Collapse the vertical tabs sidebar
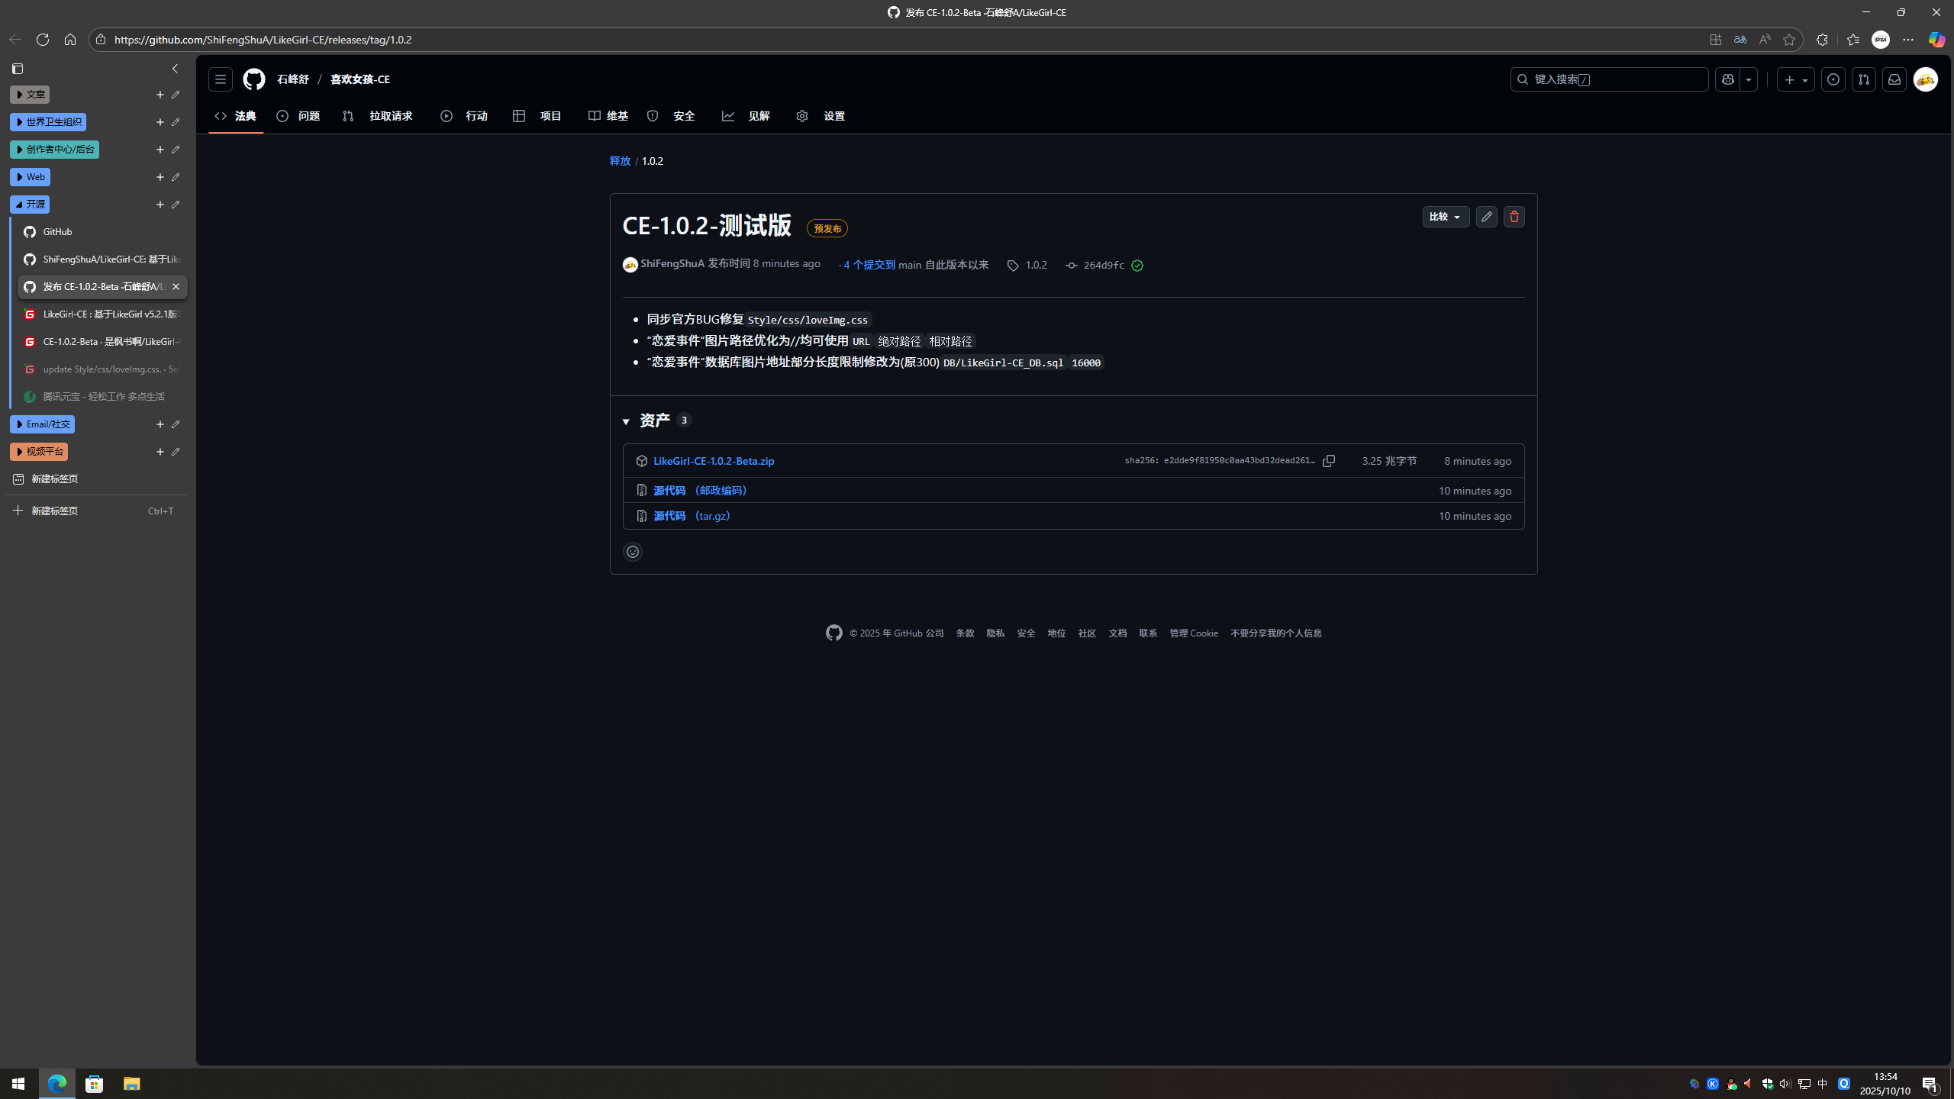Viewport: 1954px width, 1099px height. point(175,69)
